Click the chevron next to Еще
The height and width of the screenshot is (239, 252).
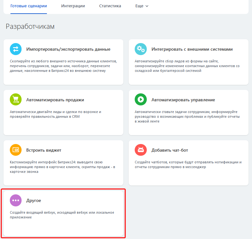point(147,6)
